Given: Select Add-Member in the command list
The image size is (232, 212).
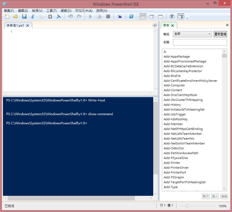Looking at the screenshot, I should tap(173, 124).
